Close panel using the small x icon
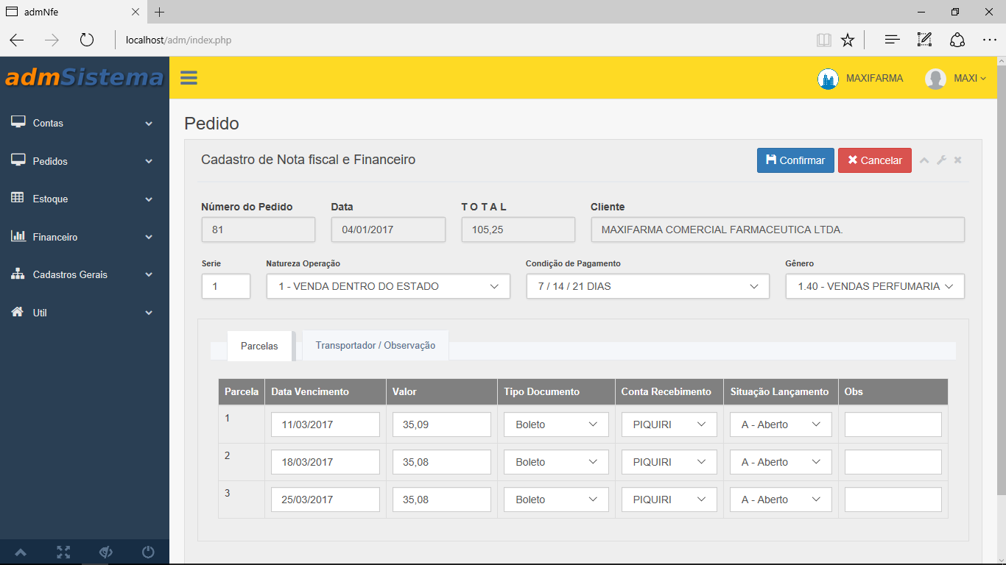 click(958, 160)
